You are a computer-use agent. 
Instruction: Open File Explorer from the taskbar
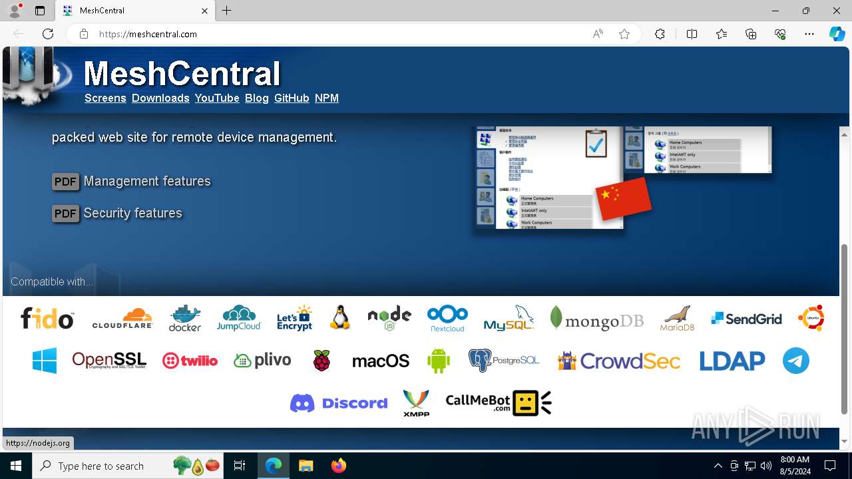(x=306, y=466)
